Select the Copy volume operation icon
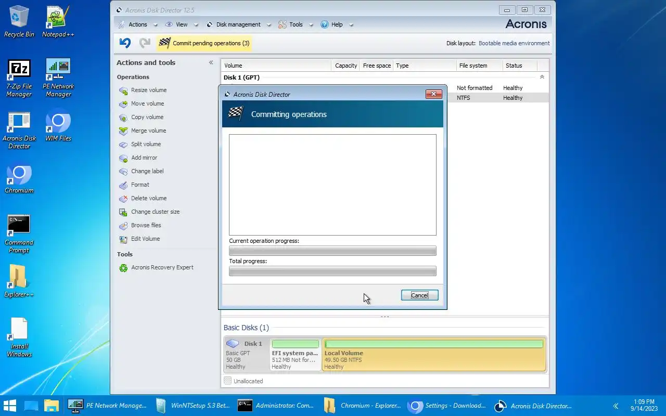This screenshot has height=416, width=666. (x=123, y=118)
